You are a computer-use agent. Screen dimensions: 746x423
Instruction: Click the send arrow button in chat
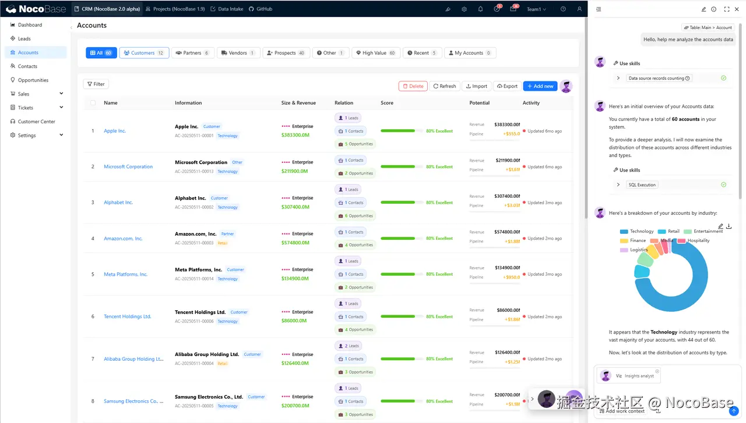click(x=734, y=411)
